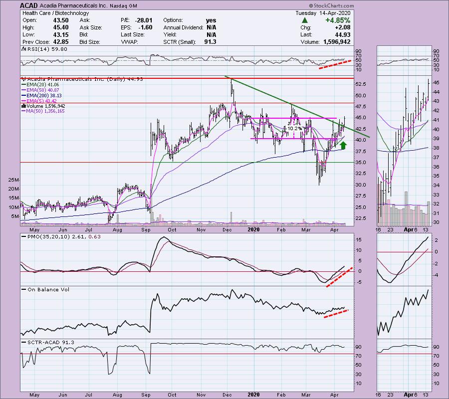Click the +4.85% percent change value
The width and height of the screenshot is (449, 399).
(x=338, y=20)
